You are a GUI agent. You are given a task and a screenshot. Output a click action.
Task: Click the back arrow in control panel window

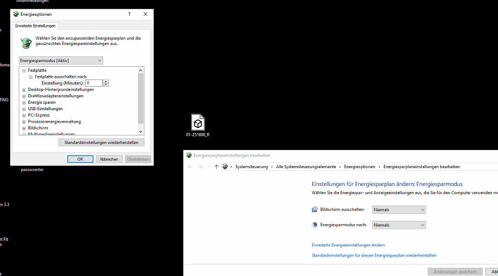coord(190,167)
